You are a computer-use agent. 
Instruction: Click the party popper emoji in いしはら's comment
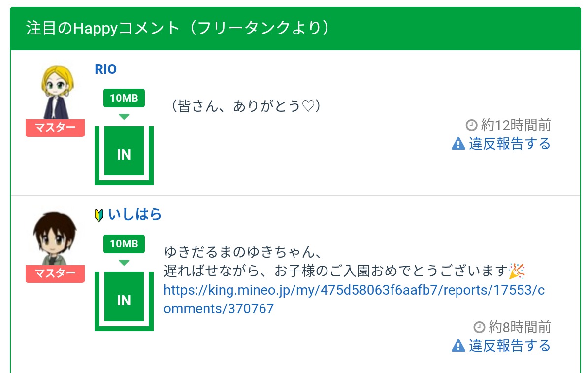(517, 271)
